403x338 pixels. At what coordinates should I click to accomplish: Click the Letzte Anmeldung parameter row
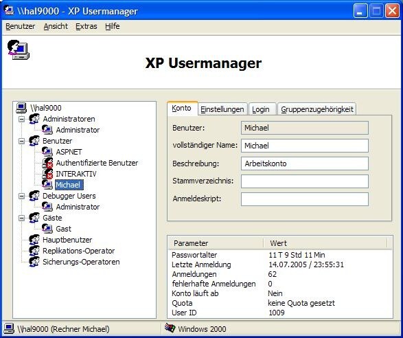(x=280, y=264)
